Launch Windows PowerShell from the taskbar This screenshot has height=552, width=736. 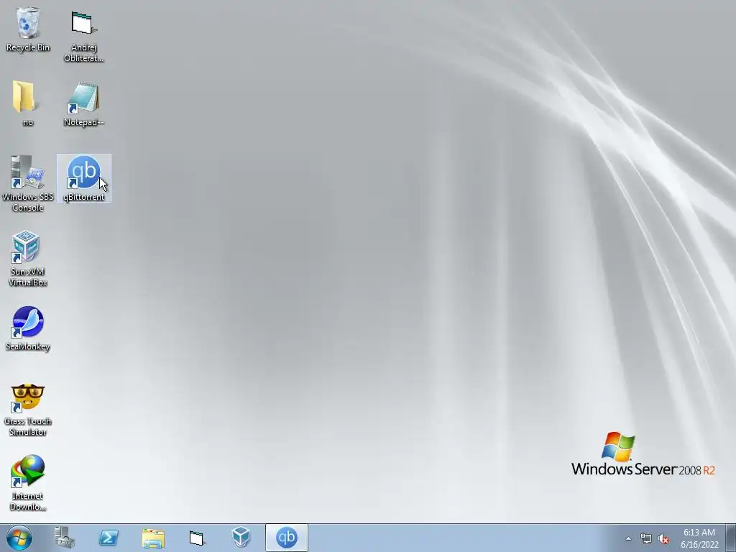(109, 538)
